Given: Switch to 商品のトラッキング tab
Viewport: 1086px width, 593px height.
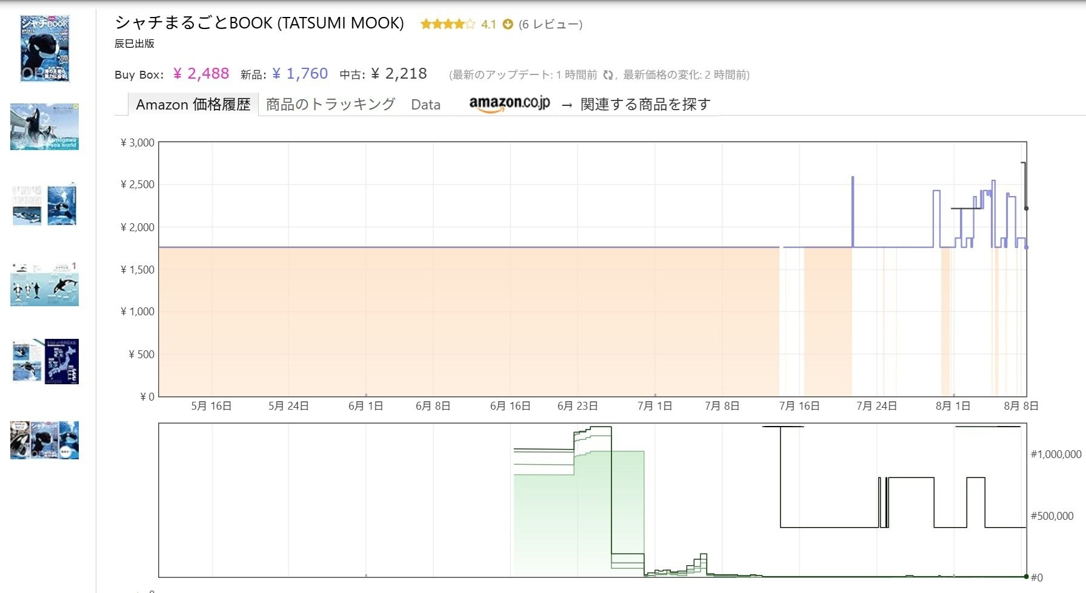Looking at the screenshot, I should (x=330, y=104).
